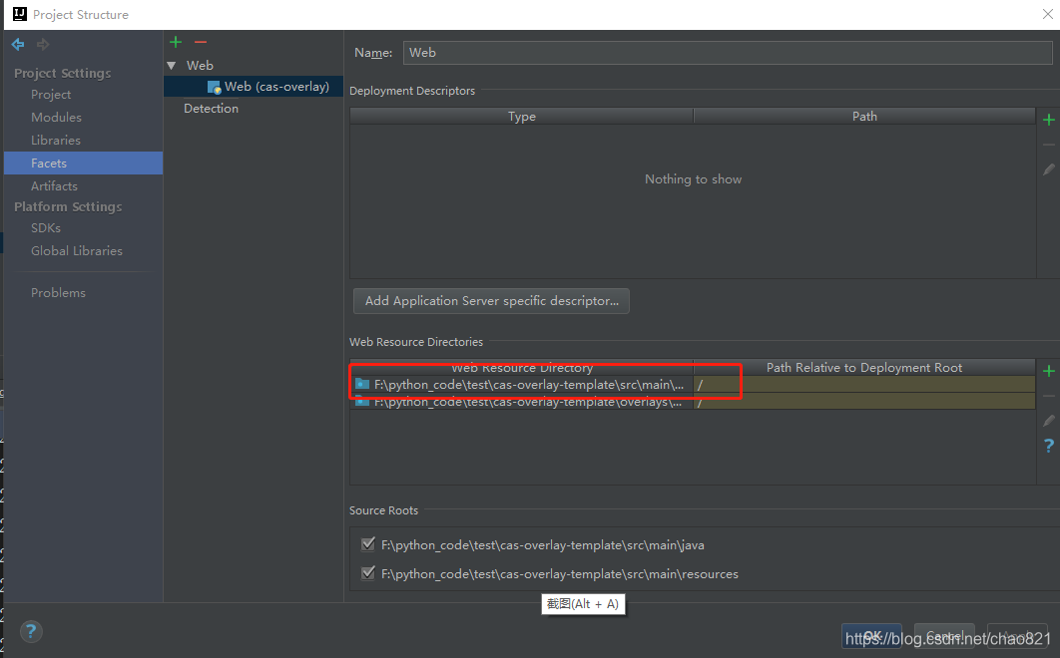Select the overlays web resource directory row
The height and width of the screenshot is (658, 1060).
tap(693, 402)
